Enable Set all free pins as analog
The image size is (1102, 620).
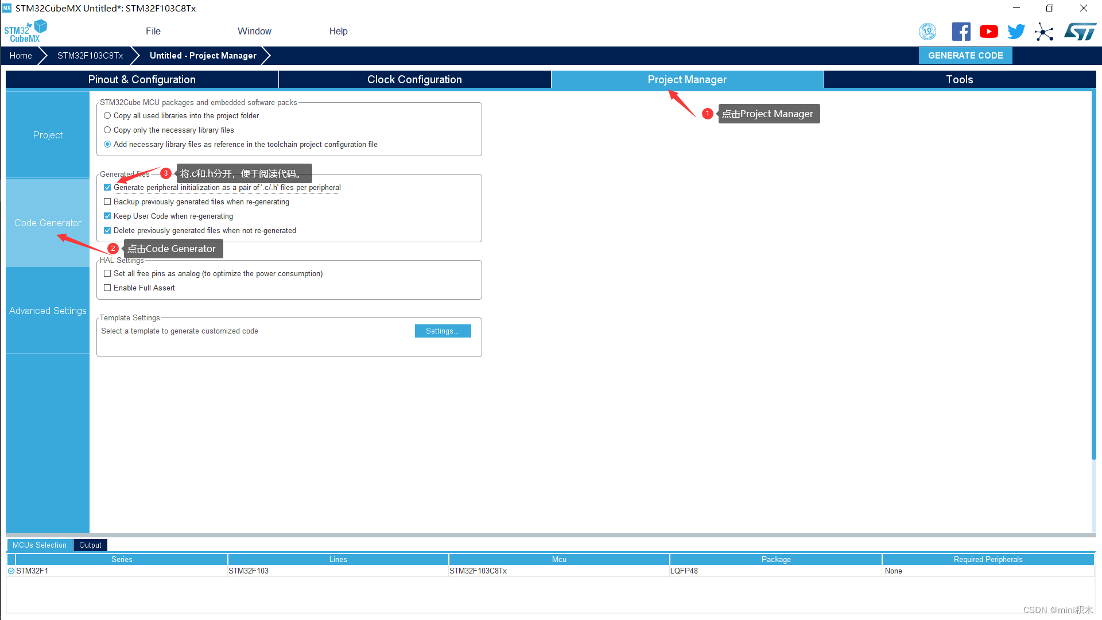point(107,274)
